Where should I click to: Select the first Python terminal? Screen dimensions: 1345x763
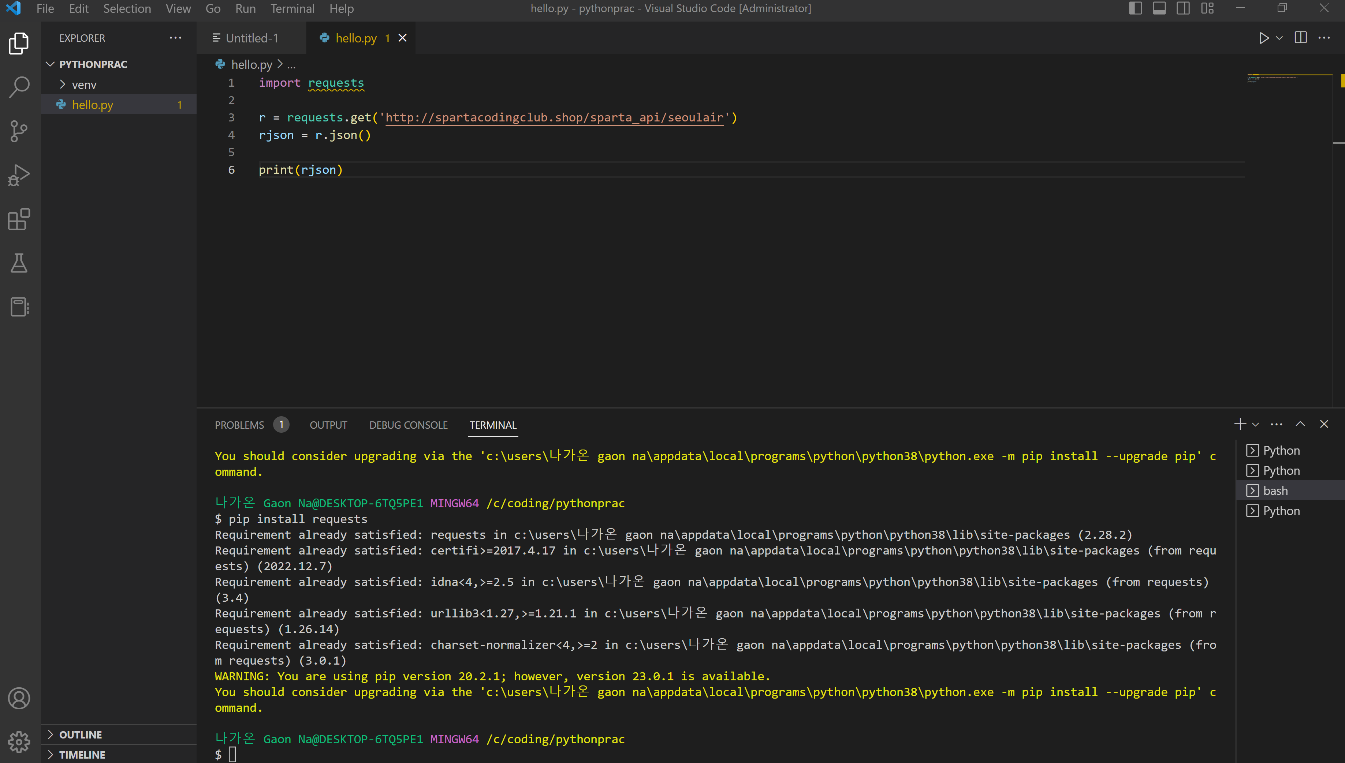tap(1290, 450)
